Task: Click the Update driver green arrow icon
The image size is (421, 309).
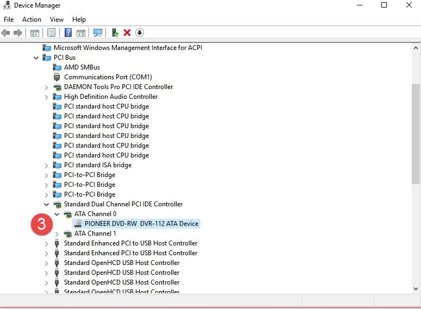Action: pyautogui.click(x=115, y=33)
